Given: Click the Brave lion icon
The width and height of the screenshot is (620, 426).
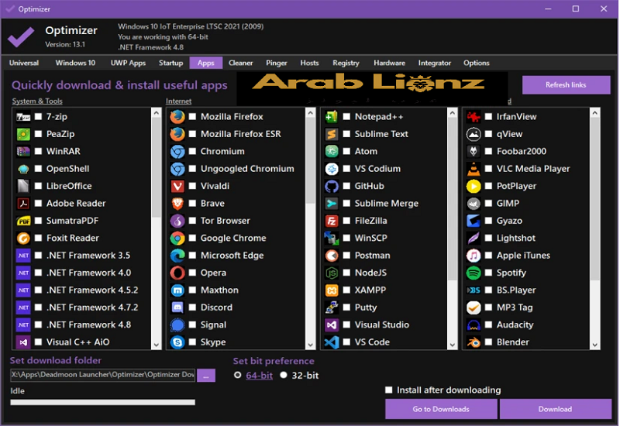Looking at the screenshot, I should coord(177,204).
